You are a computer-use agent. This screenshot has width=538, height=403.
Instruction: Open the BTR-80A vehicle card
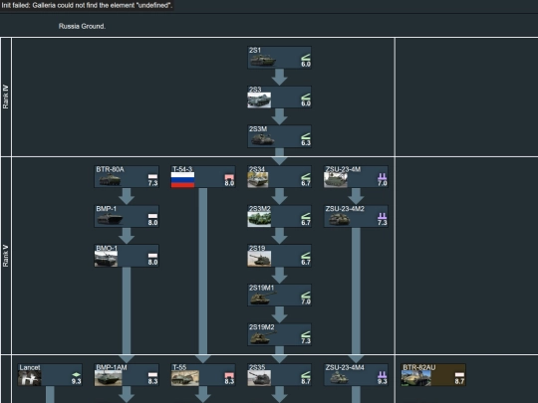(127, 176)
